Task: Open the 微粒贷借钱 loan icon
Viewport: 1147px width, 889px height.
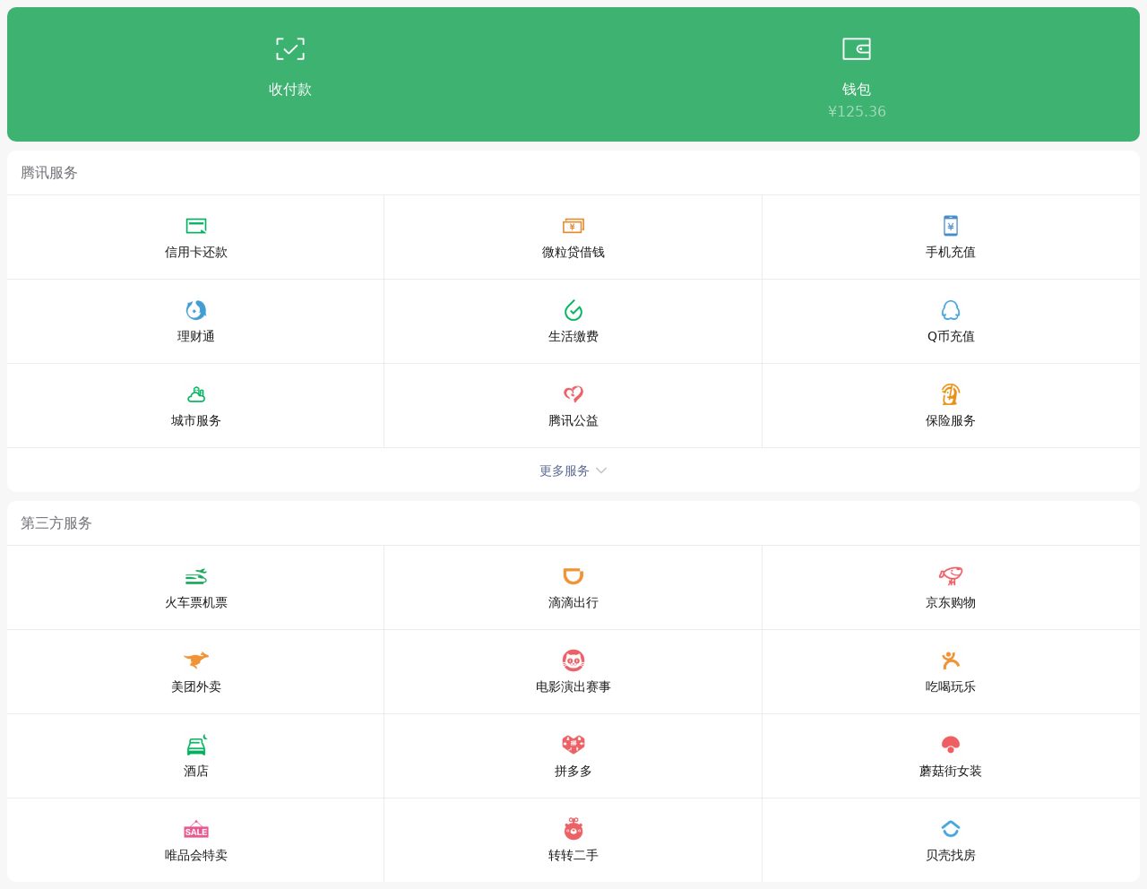Action: [573, 226]
